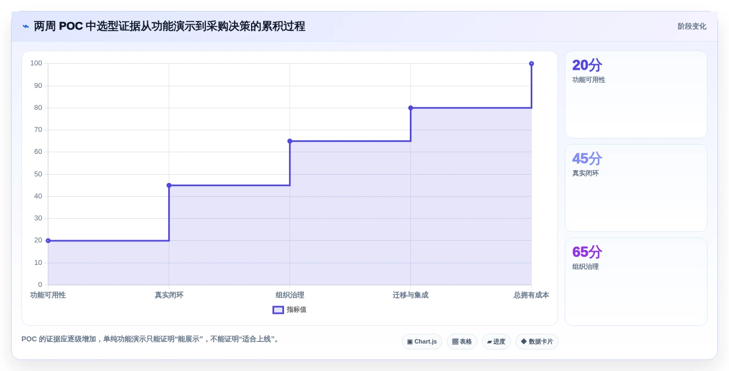729x371 pixels.
Task: Click the y-axis tick label 0
Action: click(40, 285)
